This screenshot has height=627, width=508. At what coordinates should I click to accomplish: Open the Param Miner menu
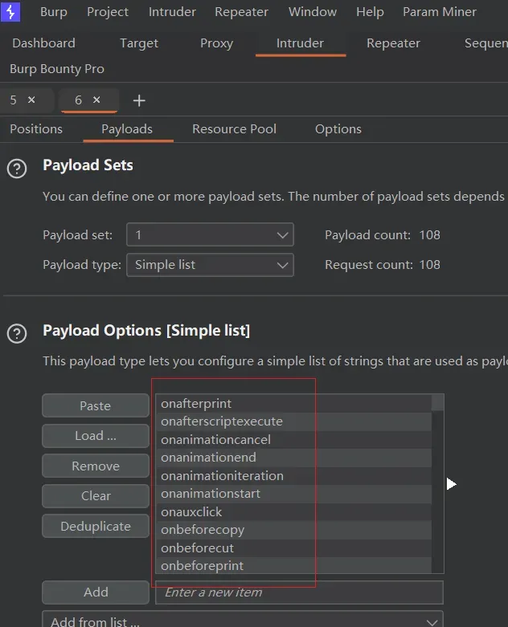(440, 12)
